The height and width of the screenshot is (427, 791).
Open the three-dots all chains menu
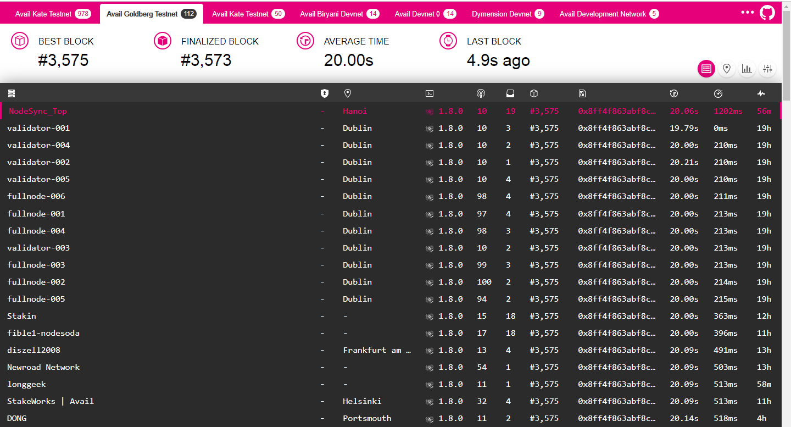(x=747, y=12)
